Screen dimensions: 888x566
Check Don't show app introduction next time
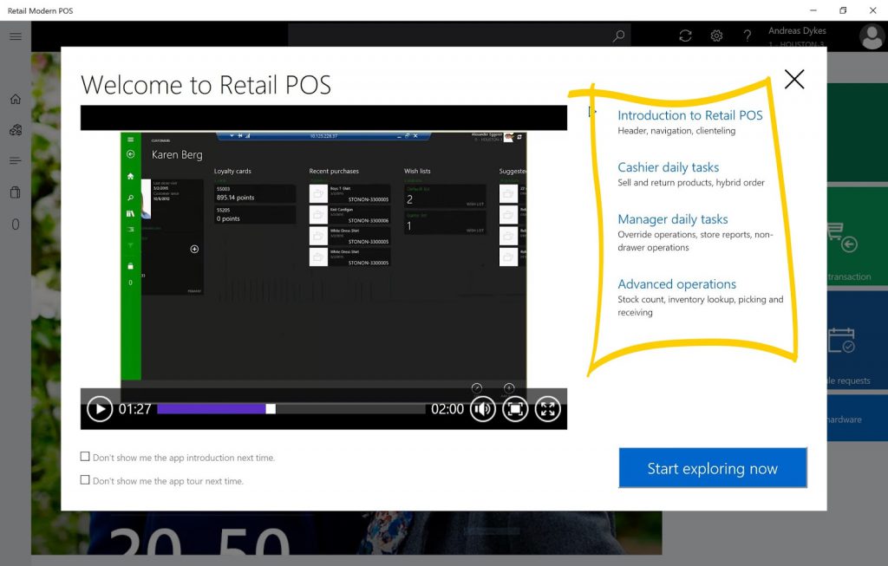85,456
